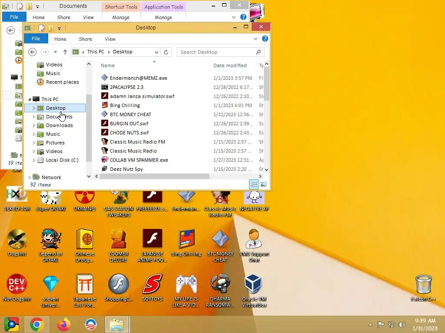This screenshot has width=445, height=333.
Task: Open Chrome in the taskbar
Action: [x=37, y=324]
